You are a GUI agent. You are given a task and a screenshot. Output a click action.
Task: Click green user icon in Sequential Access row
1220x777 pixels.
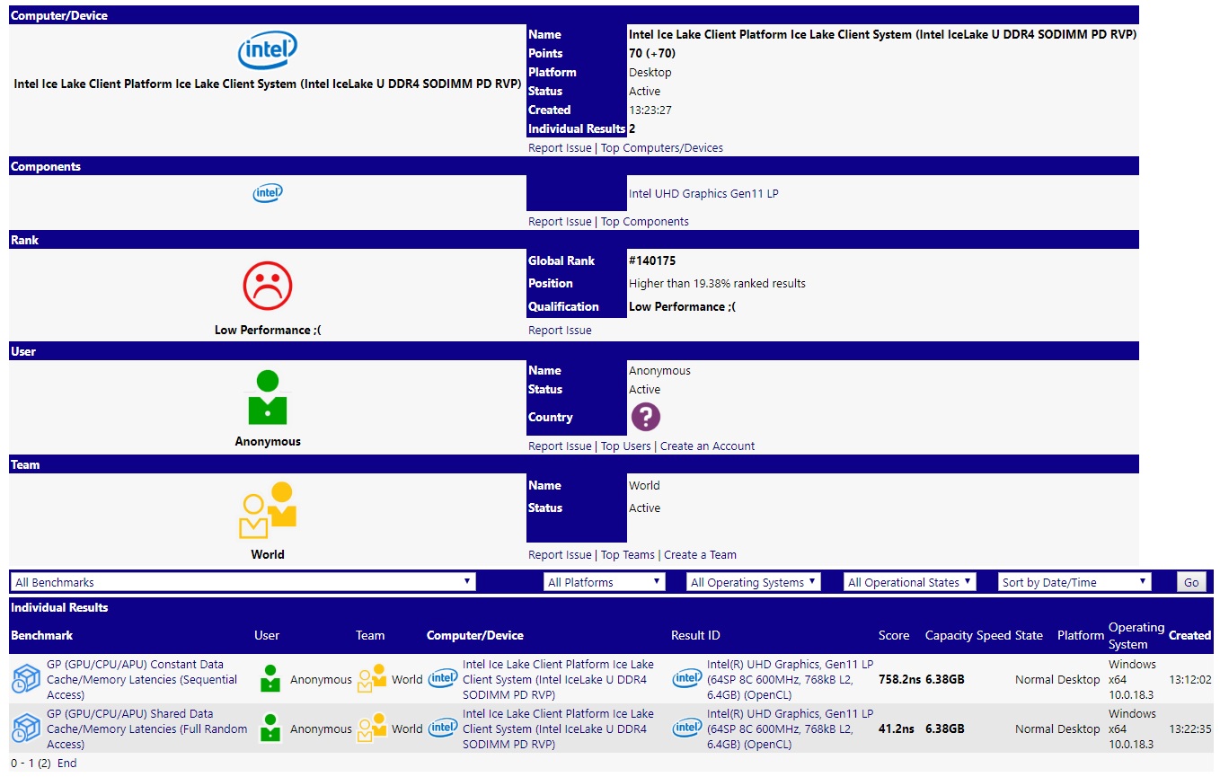pyautogui.click(x=270, y=679)
